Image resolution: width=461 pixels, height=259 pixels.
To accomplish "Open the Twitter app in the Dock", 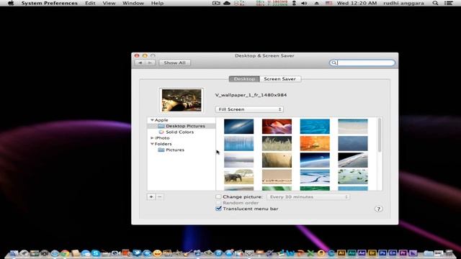I will pyautogui.click(x=137, y=253).
